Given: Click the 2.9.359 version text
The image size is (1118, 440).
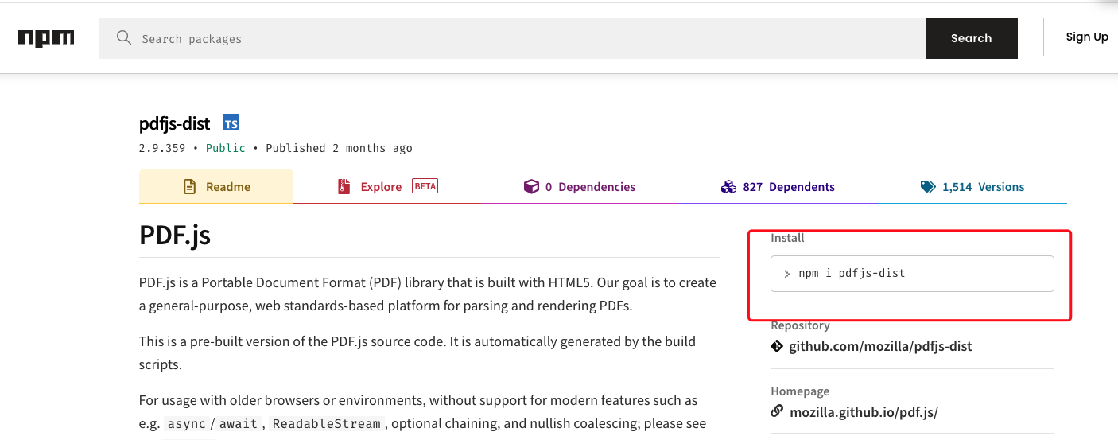Looking at the screenshot, I should [162, 148].
